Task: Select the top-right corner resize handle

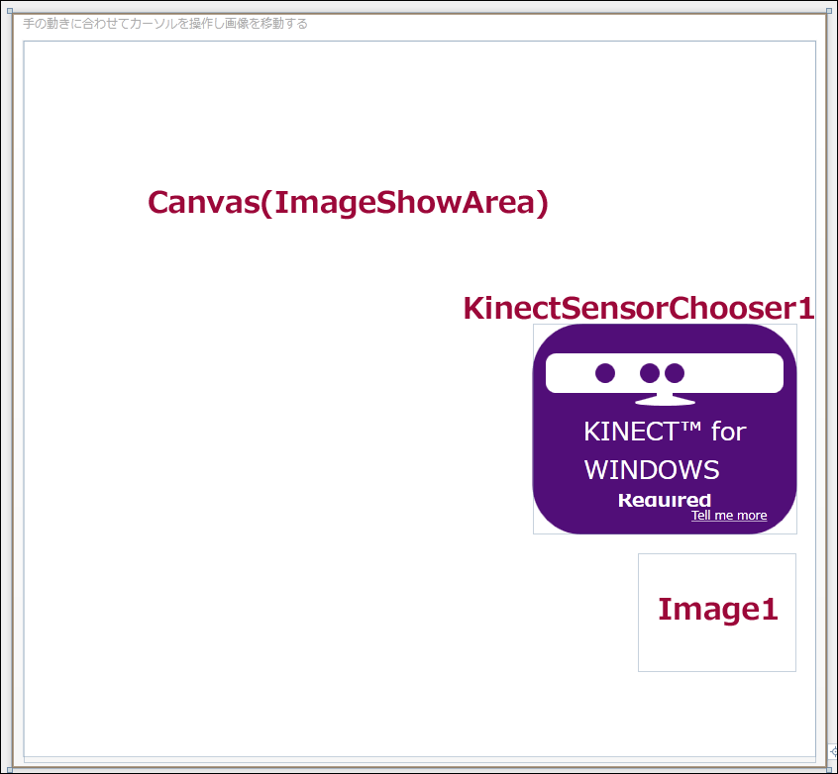Action: click(829, 11)
